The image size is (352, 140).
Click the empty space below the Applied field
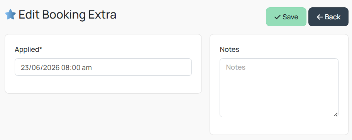(x=103, y=84)
